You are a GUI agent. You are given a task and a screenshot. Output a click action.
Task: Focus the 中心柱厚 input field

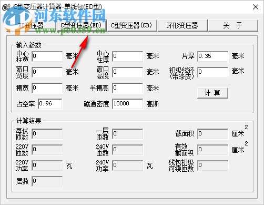(x=127, y=56)
